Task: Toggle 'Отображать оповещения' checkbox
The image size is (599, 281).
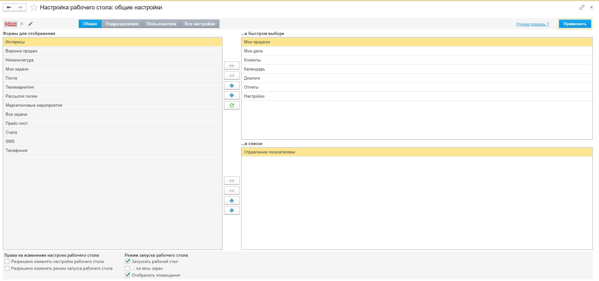Action: tap(127, 275)
